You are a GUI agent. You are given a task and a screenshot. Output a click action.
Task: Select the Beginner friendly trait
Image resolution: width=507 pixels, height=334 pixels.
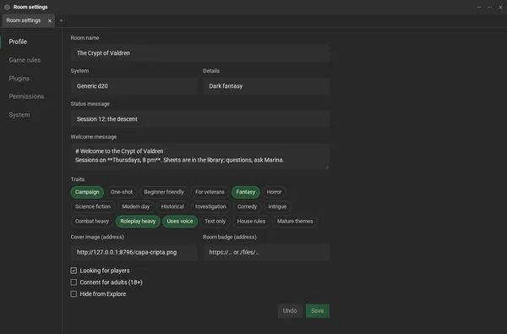pyautogui.click(x=164, y=192)
